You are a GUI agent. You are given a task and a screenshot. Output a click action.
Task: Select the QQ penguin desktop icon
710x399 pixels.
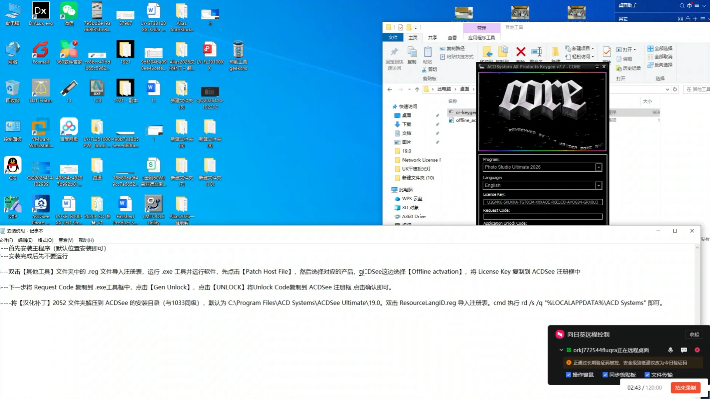13,168
